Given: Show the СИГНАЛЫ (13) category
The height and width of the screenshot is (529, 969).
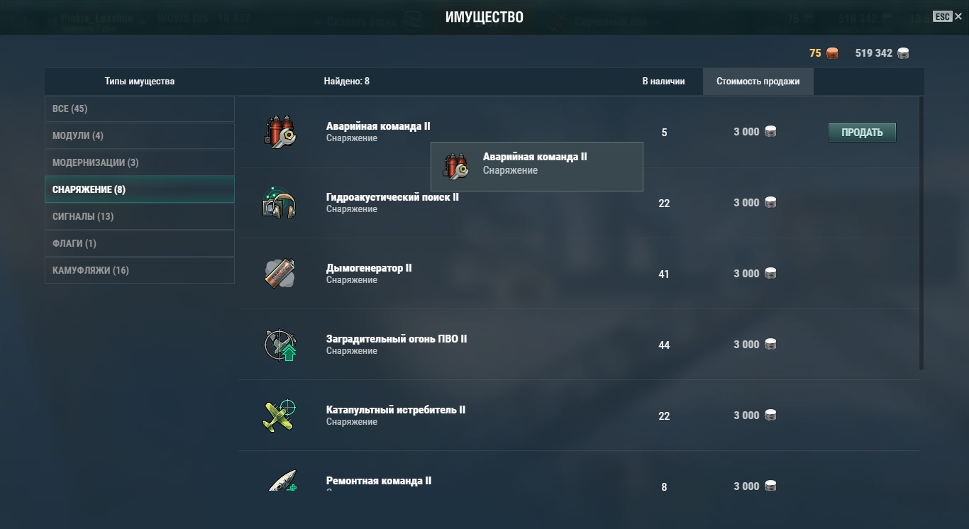Looking at the screenshot, I should (140, 216).
